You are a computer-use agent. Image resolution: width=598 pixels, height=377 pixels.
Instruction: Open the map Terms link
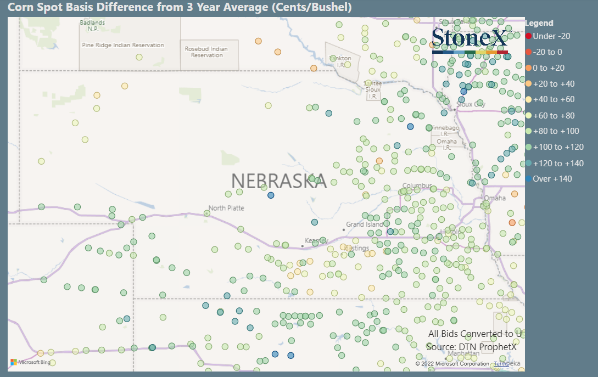501,364
